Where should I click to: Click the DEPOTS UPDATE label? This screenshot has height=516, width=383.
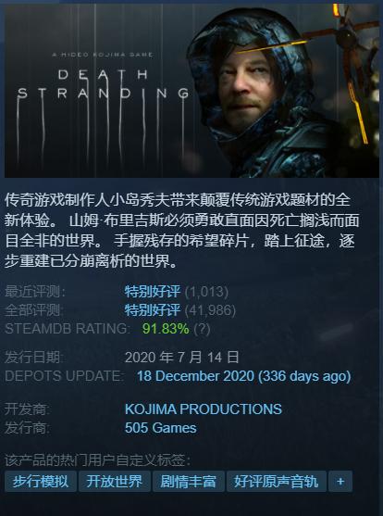[63, 376]
